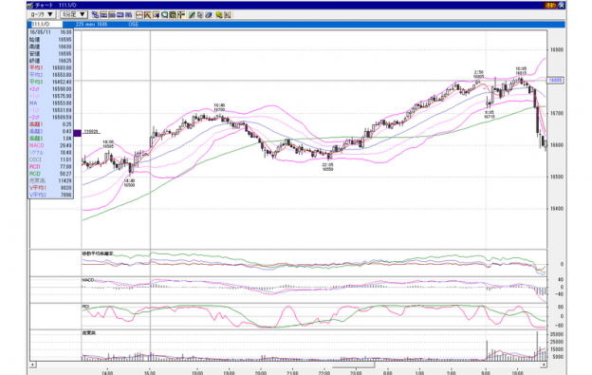Click the chart-with-marker icon beside line chart icon
Screen dimensions: 592x375
tap(148, 15)
